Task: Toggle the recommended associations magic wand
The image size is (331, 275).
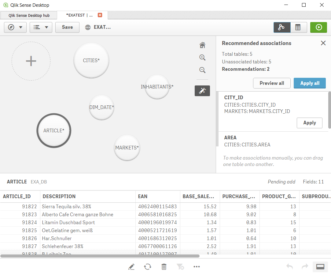Action: pyautogui.click(x=202, y=91)
